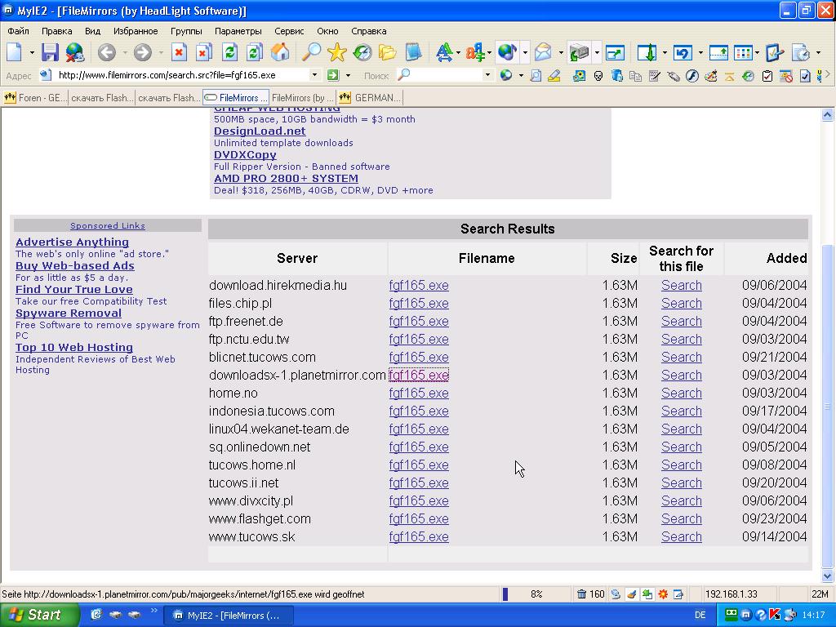Image resolution: width=836 pixels, height=627 pixels.
Task: Open the AMD PRO 2800+ SYSTEM link
Action: coord(286,179)
